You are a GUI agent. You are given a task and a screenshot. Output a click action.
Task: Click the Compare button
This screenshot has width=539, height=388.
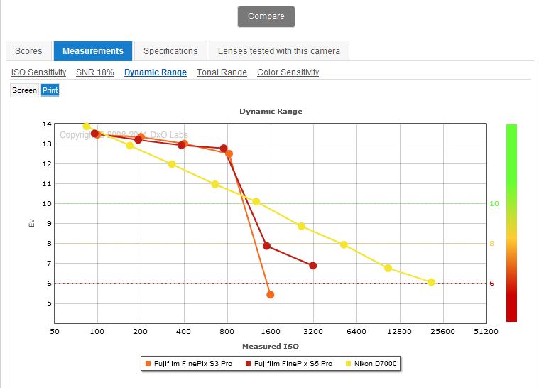pos(266,16)
